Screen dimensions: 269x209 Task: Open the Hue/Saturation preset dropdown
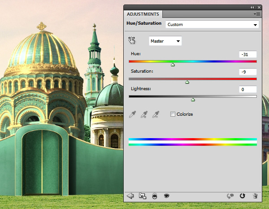coord(212,25)
